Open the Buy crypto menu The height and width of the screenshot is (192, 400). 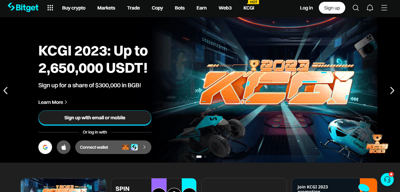click(74, 8)
